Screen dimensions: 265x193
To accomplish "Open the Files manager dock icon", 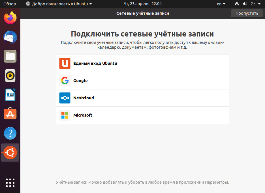I will pos(10,56).
